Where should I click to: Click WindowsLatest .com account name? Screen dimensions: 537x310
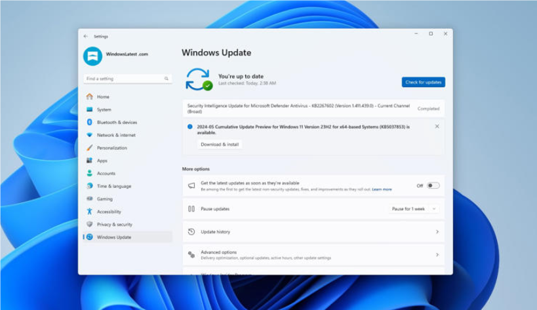tap(127, 54)
